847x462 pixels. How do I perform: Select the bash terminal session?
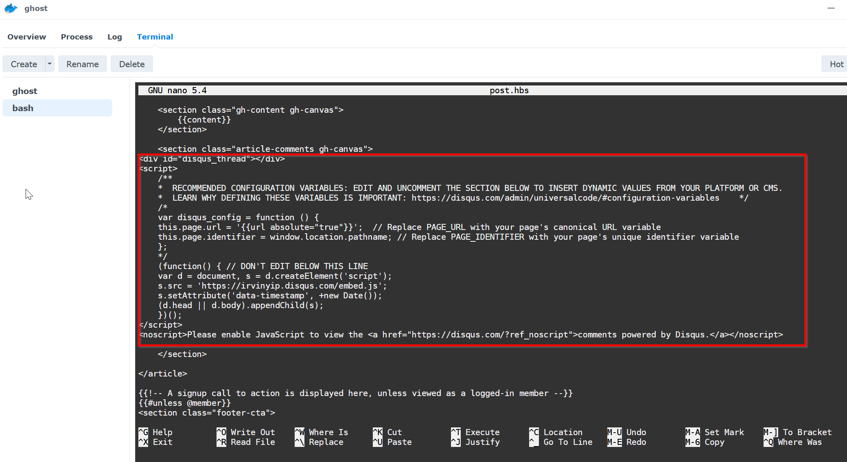57,108
